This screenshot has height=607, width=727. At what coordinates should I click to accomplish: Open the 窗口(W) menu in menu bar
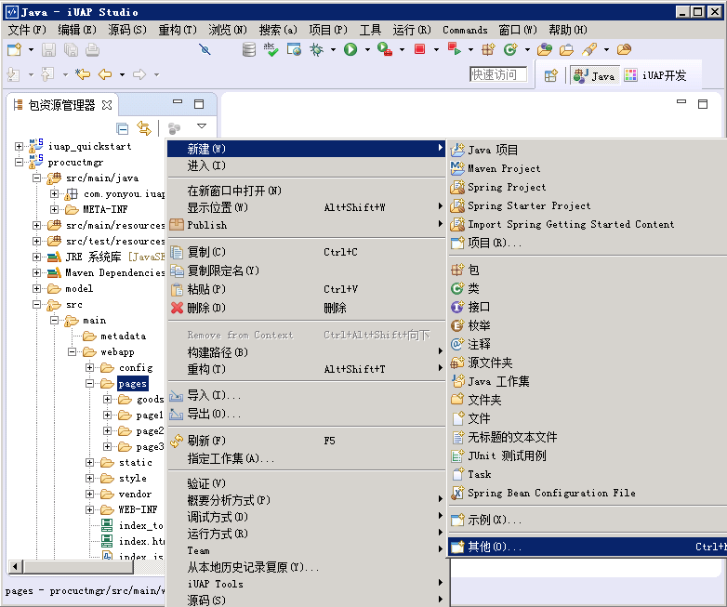pyautogui.click(x=516, y=30)
